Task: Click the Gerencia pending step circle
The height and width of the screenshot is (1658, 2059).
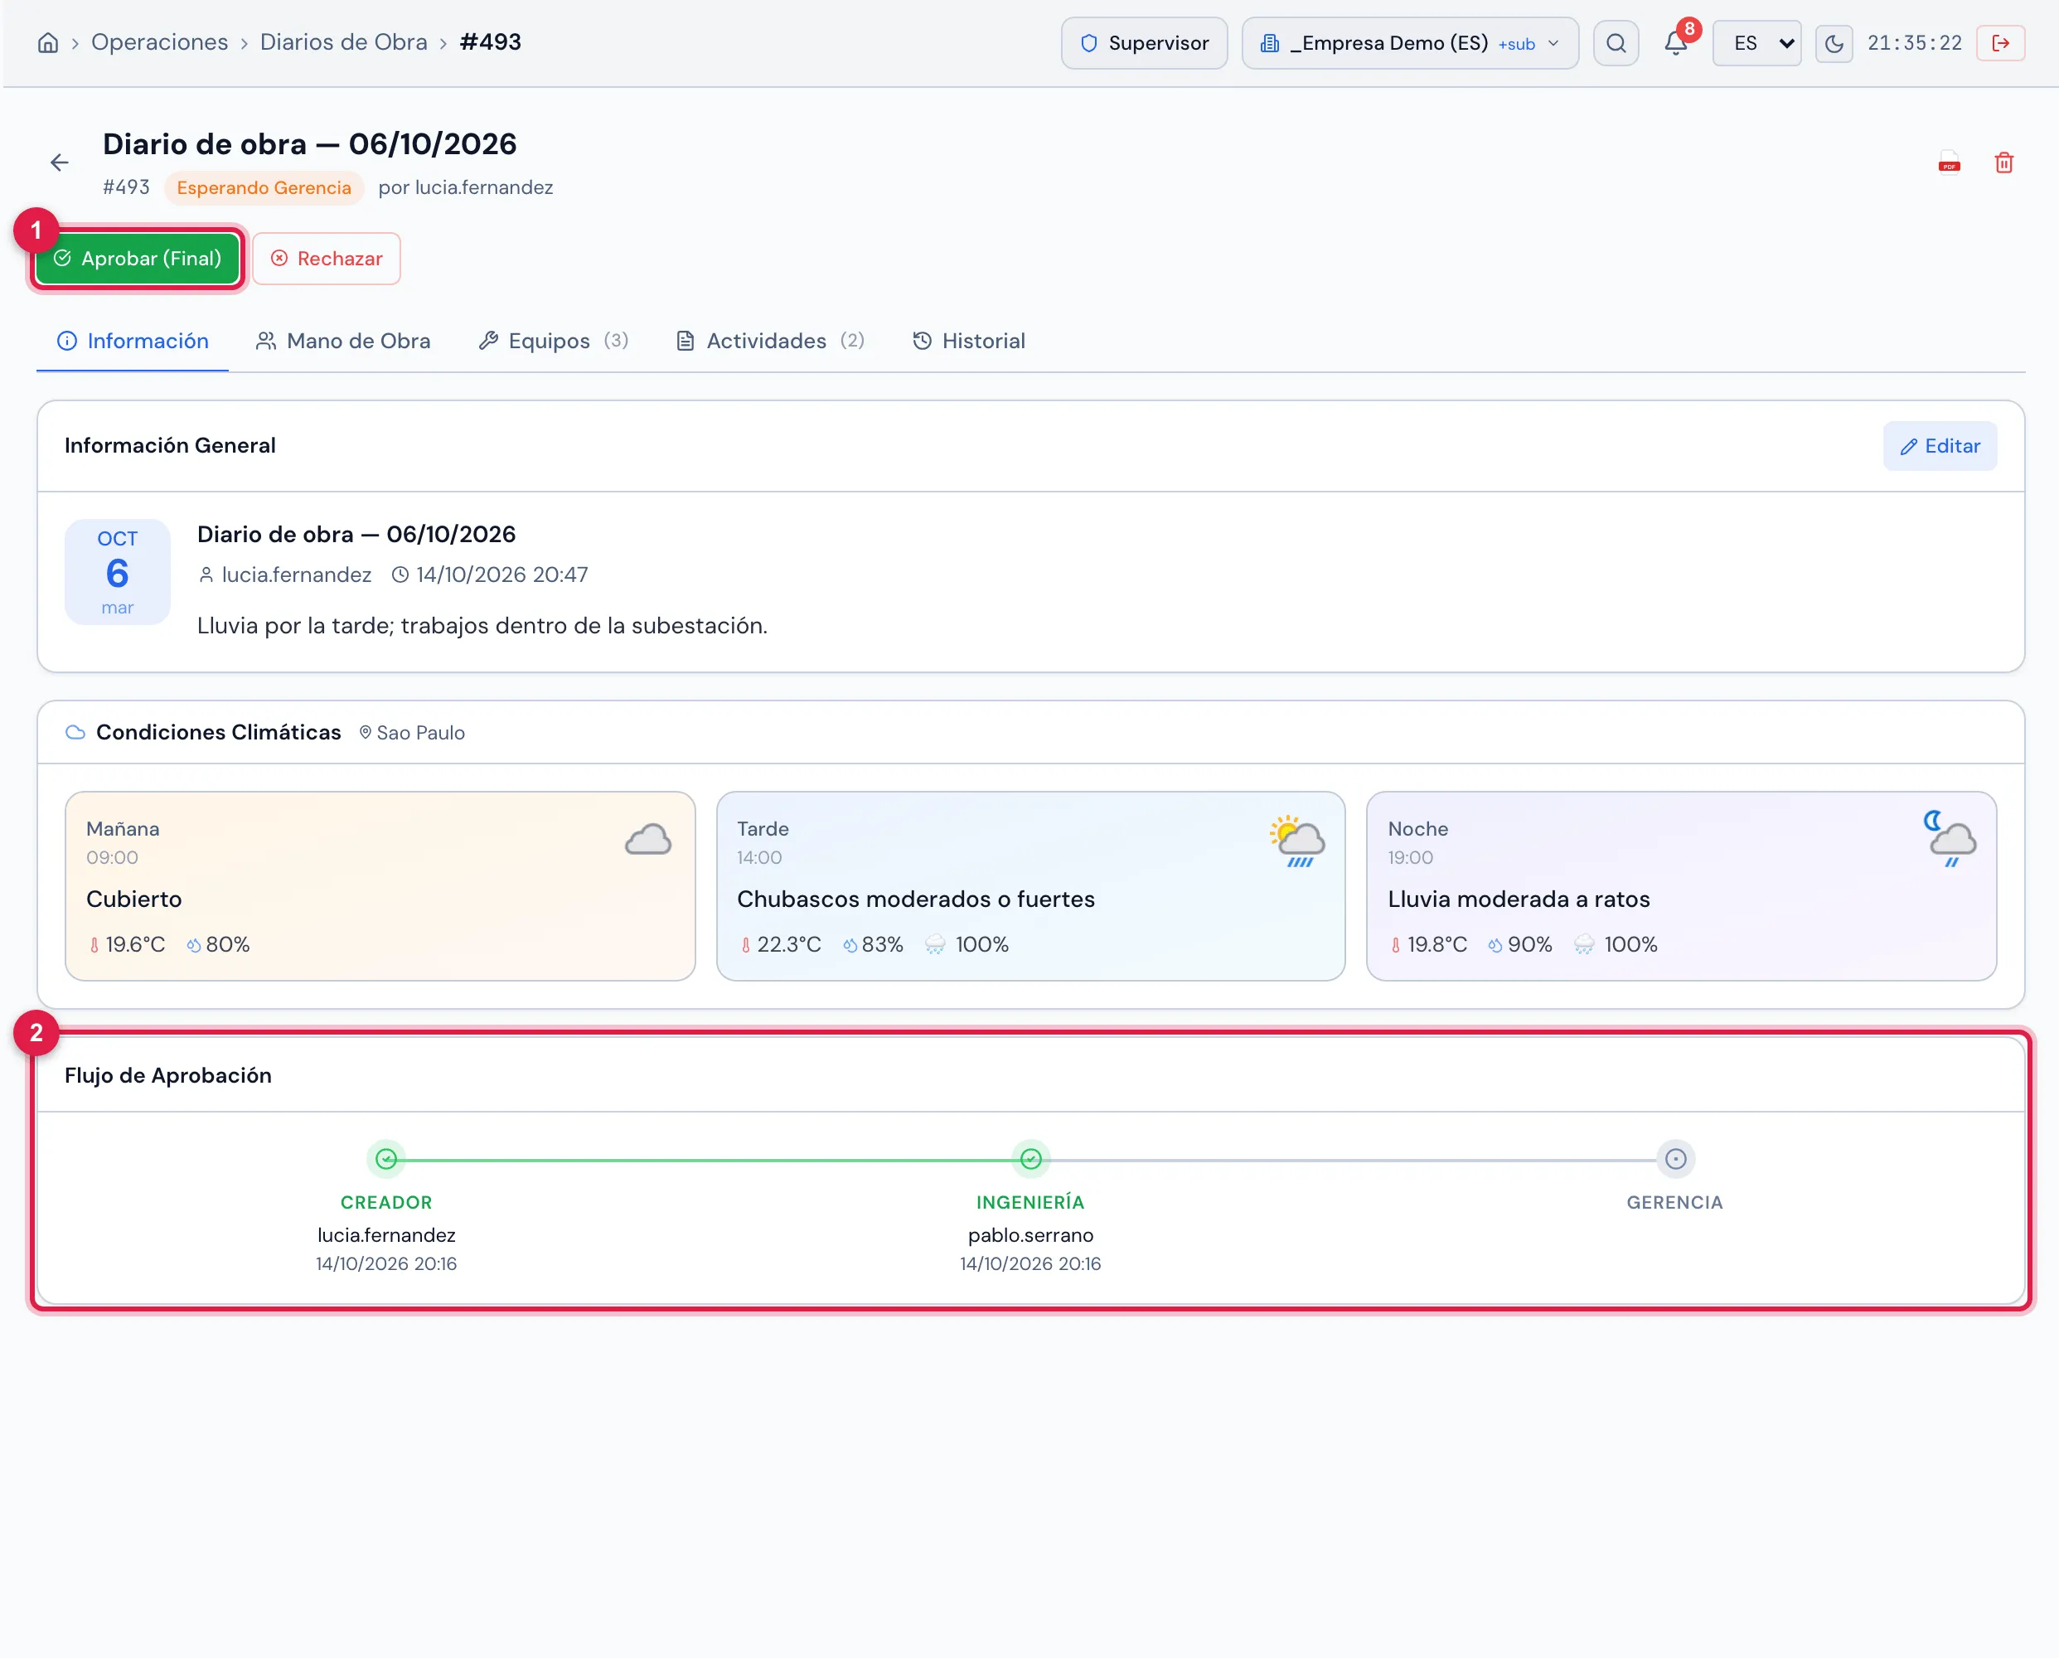Action: (x=1675, y=1158)
